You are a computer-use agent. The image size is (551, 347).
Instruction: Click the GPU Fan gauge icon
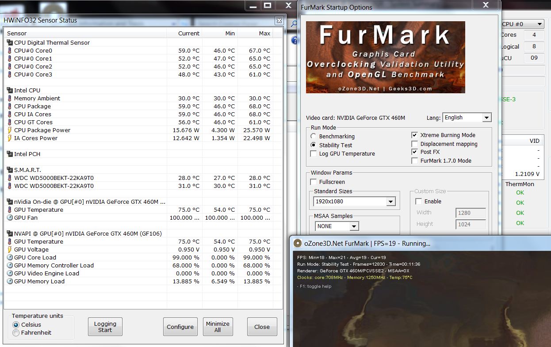10,217
